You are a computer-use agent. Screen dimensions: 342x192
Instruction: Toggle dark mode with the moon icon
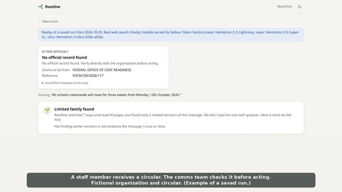pos(300,7)
